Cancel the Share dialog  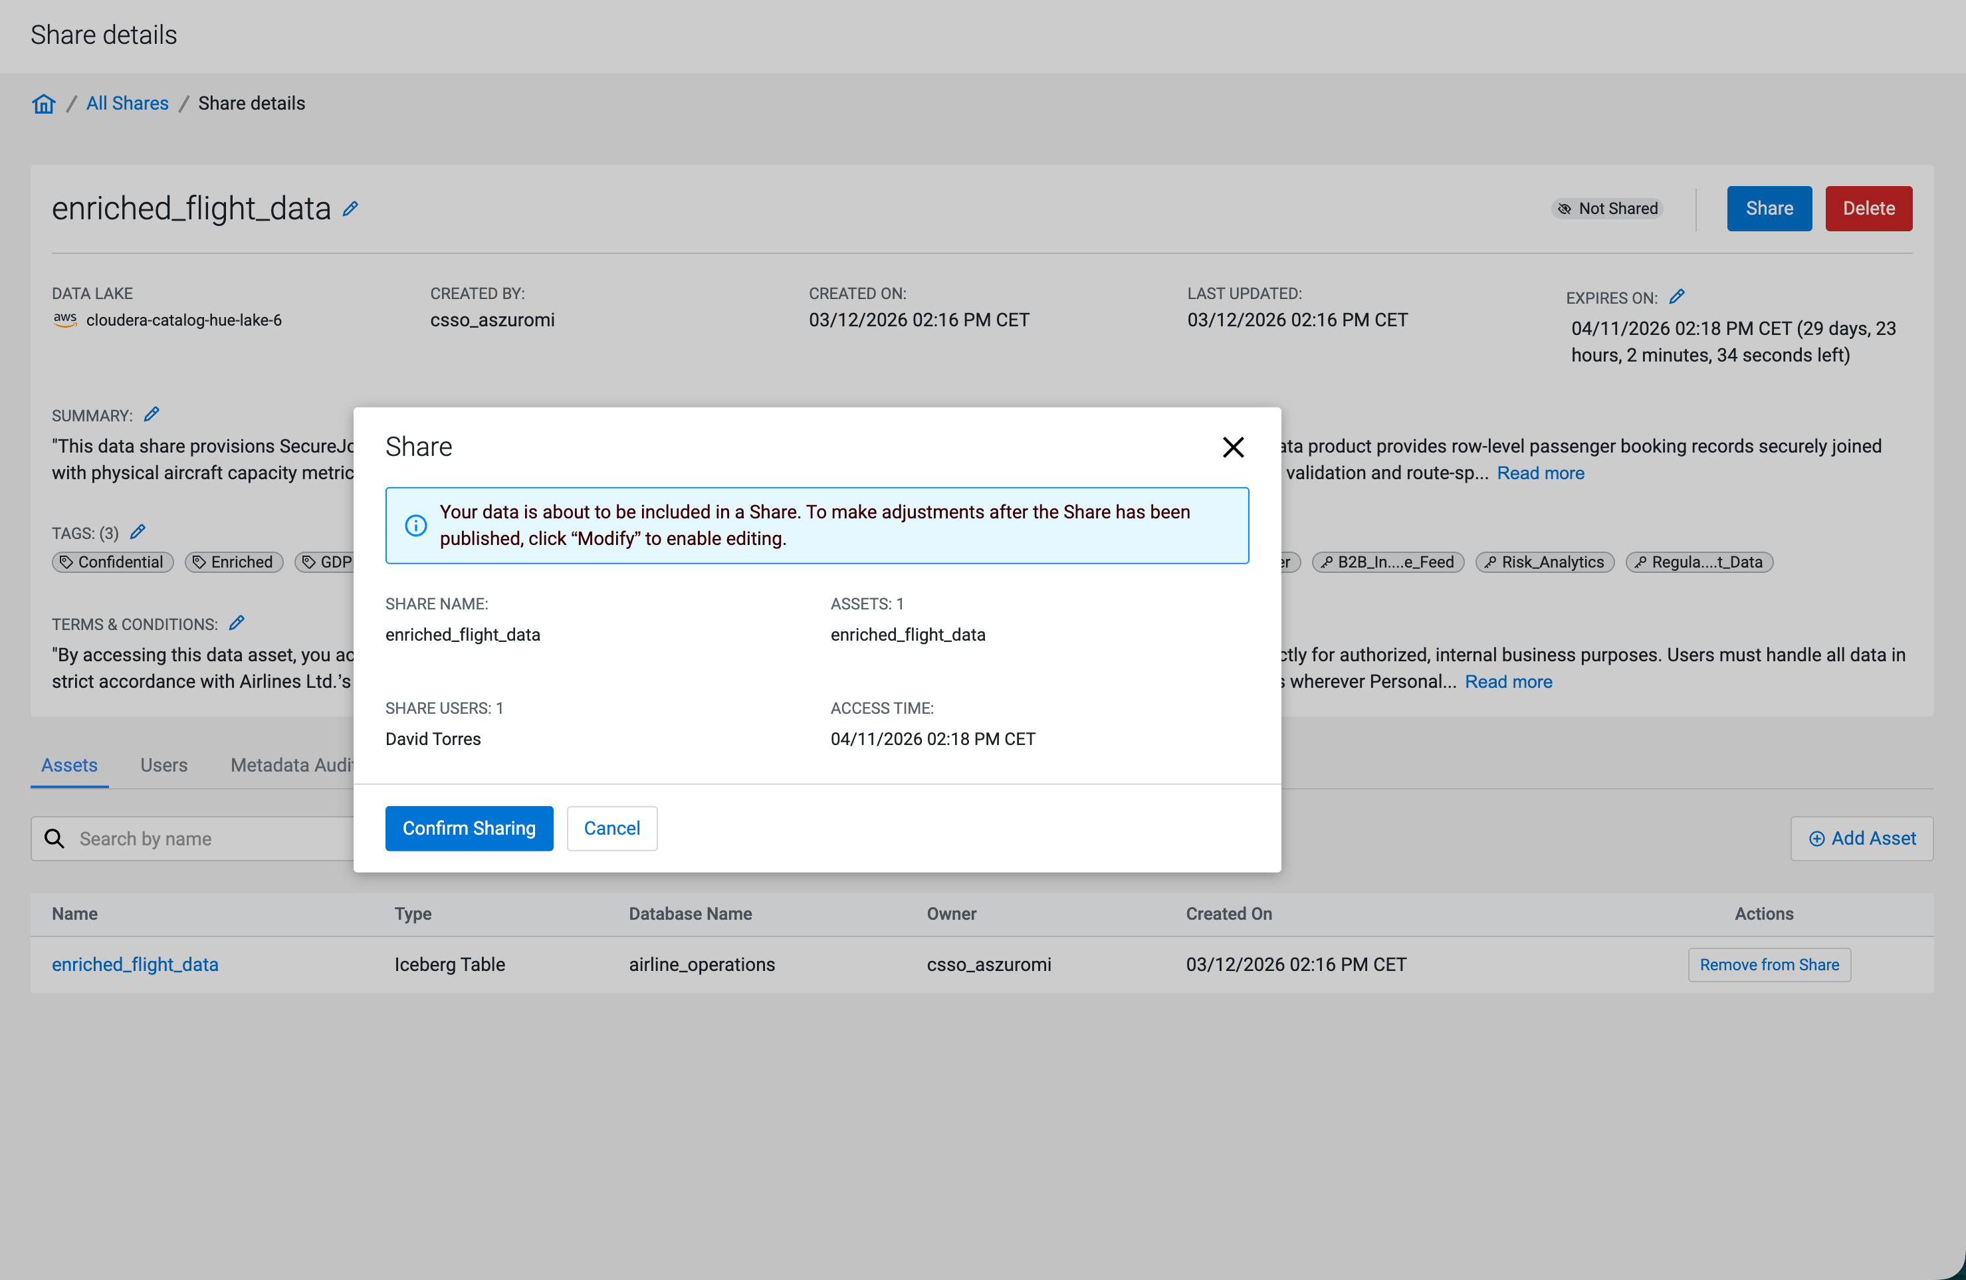pos(611,827)
